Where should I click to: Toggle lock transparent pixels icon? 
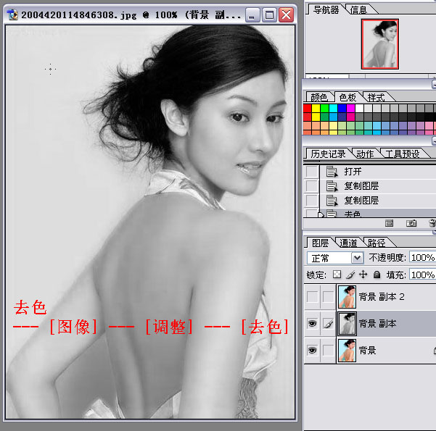(337, 275)
